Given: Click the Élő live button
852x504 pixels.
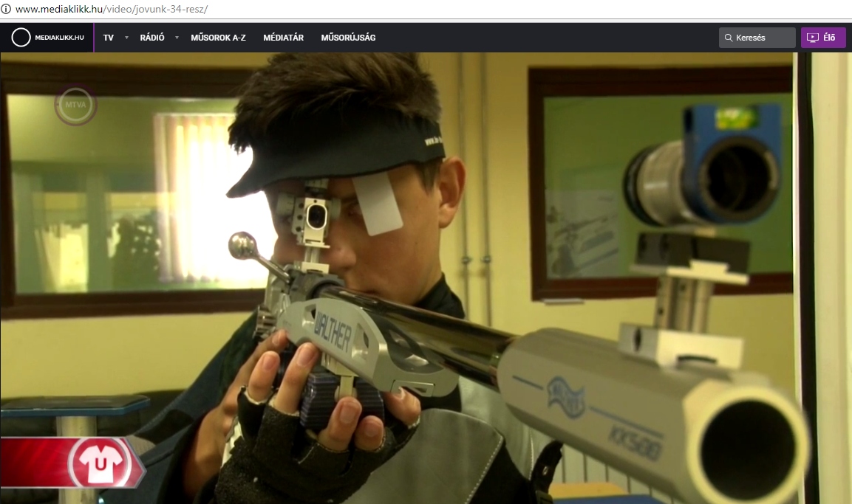Looking at the screenshot, I should tap(823, 38).
